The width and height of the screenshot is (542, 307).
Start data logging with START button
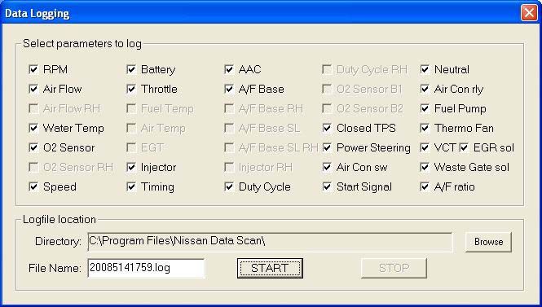click(270, 268)
